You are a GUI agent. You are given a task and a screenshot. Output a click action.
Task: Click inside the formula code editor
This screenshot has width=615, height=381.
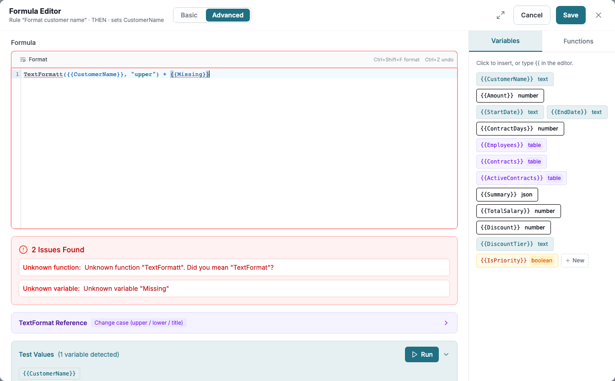pos(239,148)
